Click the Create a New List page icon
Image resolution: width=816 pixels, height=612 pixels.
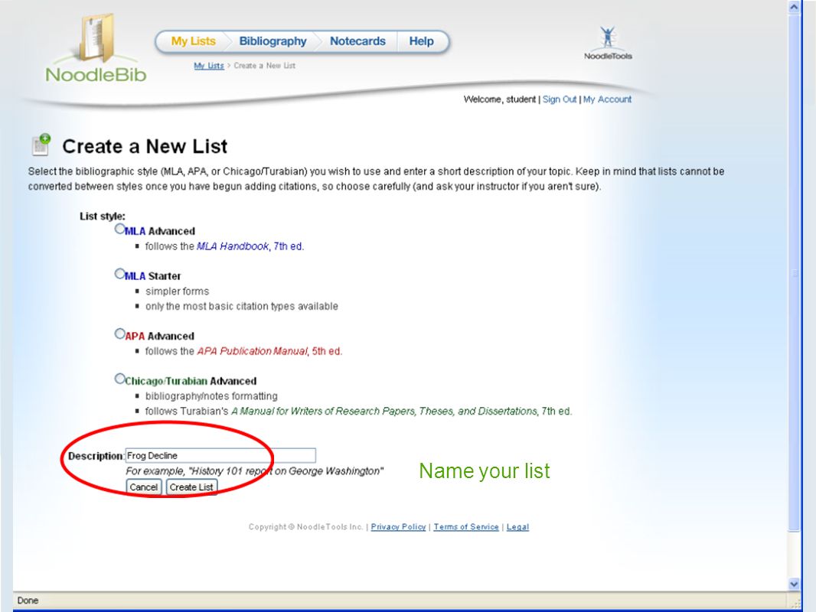[x=41, y=145]
